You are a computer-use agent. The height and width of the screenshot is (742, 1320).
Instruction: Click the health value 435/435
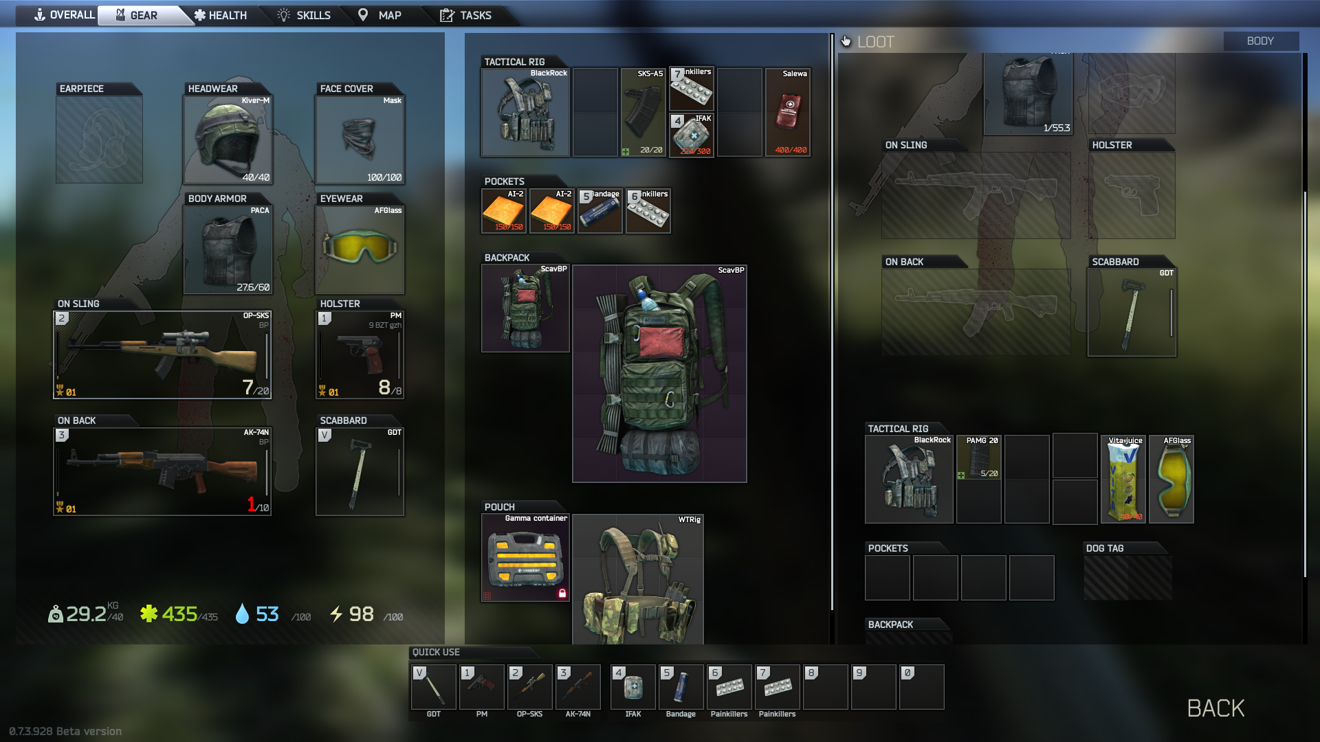coord(179,614)
